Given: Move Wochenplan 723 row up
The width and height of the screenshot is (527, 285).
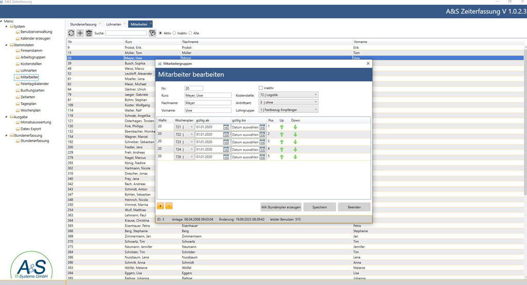Looking at the screenshot, I should click(282, 142).
